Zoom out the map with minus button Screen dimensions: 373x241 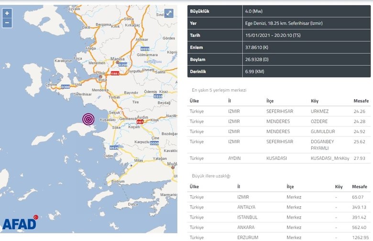pyautogui.click(x=7, y=23)
